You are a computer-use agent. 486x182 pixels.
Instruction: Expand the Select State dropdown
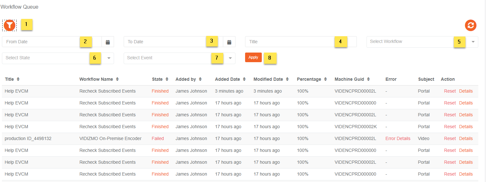(x=109, y=58)
